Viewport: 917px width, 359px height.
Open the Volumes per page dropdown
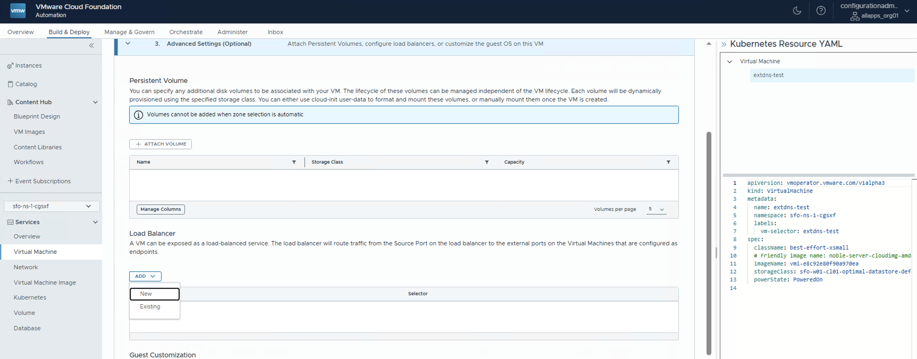click(656, 209)
